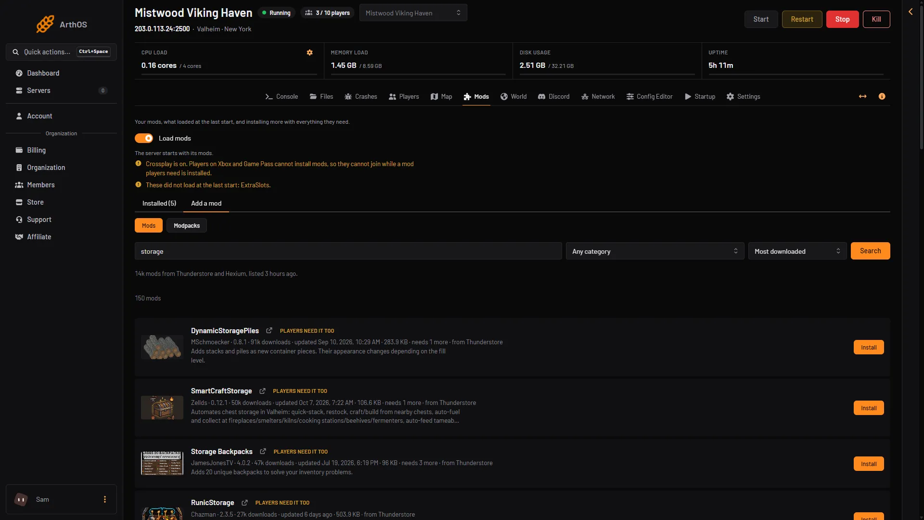This screenshot has width=924, height=520.
Task: Install the DynamicStoragePiles mod
Action: [869, 347]
